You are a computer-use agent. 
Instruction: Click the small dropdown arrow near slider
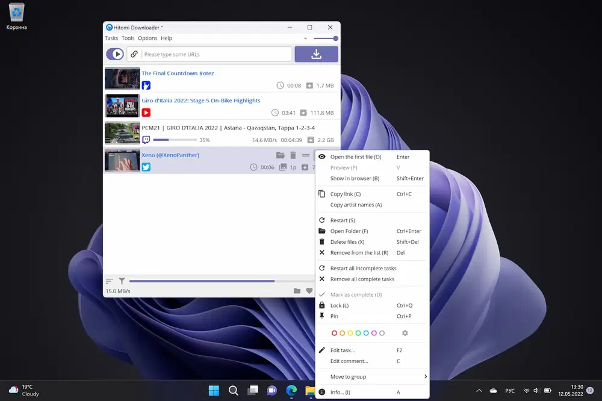tap(306, 39)
